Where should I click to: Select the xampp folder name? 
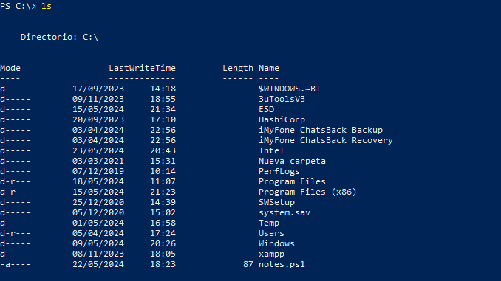click(272, 254)
